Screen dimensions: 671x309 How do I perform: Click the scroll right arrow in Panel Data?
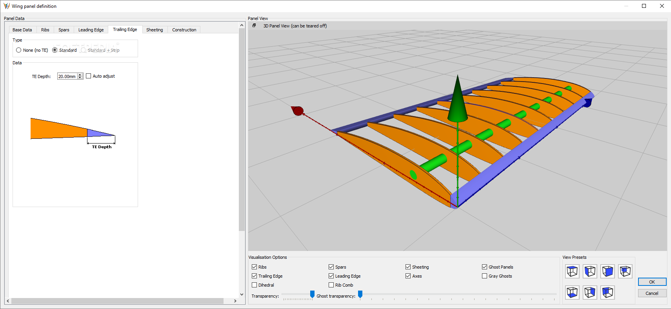tap(235, 301)
